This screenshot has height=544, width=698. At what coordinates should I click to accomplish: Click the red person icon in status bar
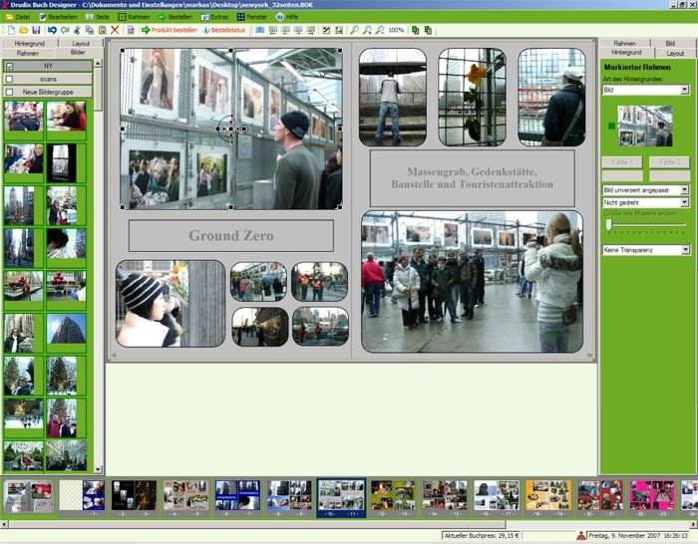580,536
